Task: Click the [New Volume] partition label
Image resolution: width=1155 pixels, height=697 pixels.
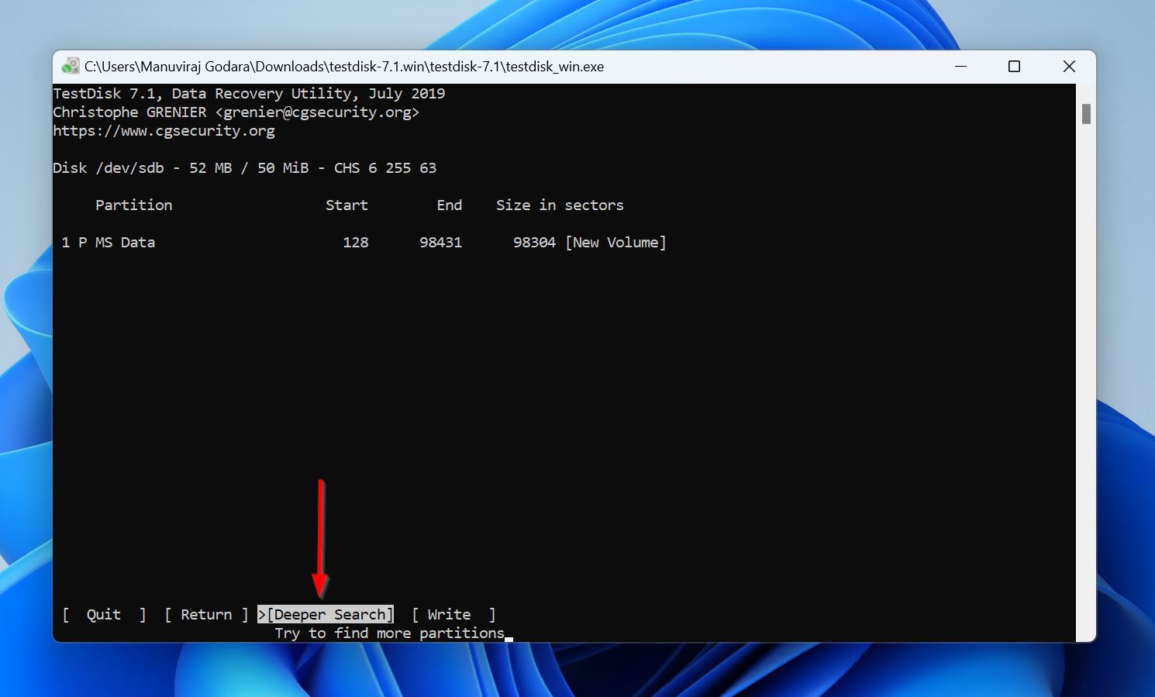Action: coord(616,242)
